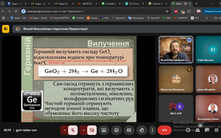This screenshot has width=221, height=138.
Task: Open the Chrome profile avatar
Action: 199,11
